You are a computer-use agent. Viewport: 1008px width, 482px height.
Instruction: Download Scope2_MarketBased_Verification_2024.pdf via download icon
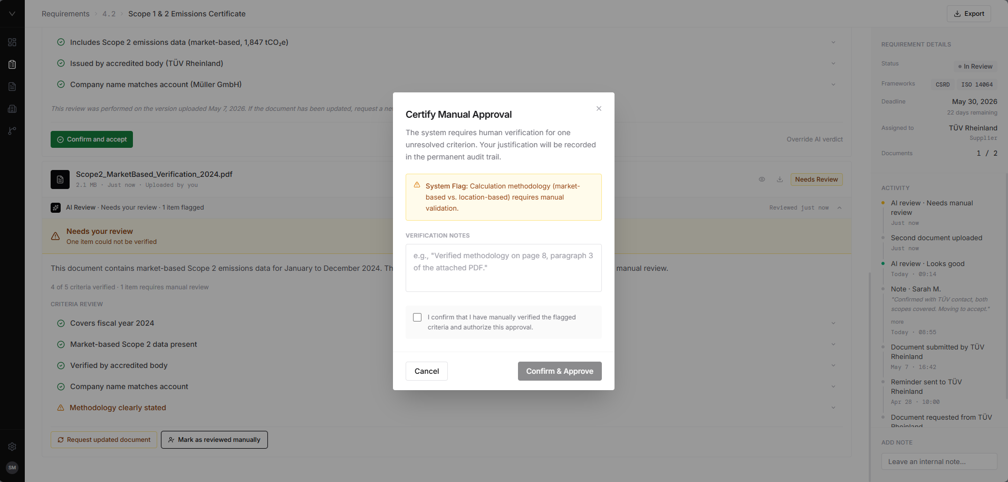point(780,179)
